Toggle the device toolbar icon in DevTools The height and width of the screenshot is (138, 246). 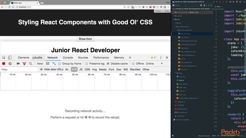(10, 58)
